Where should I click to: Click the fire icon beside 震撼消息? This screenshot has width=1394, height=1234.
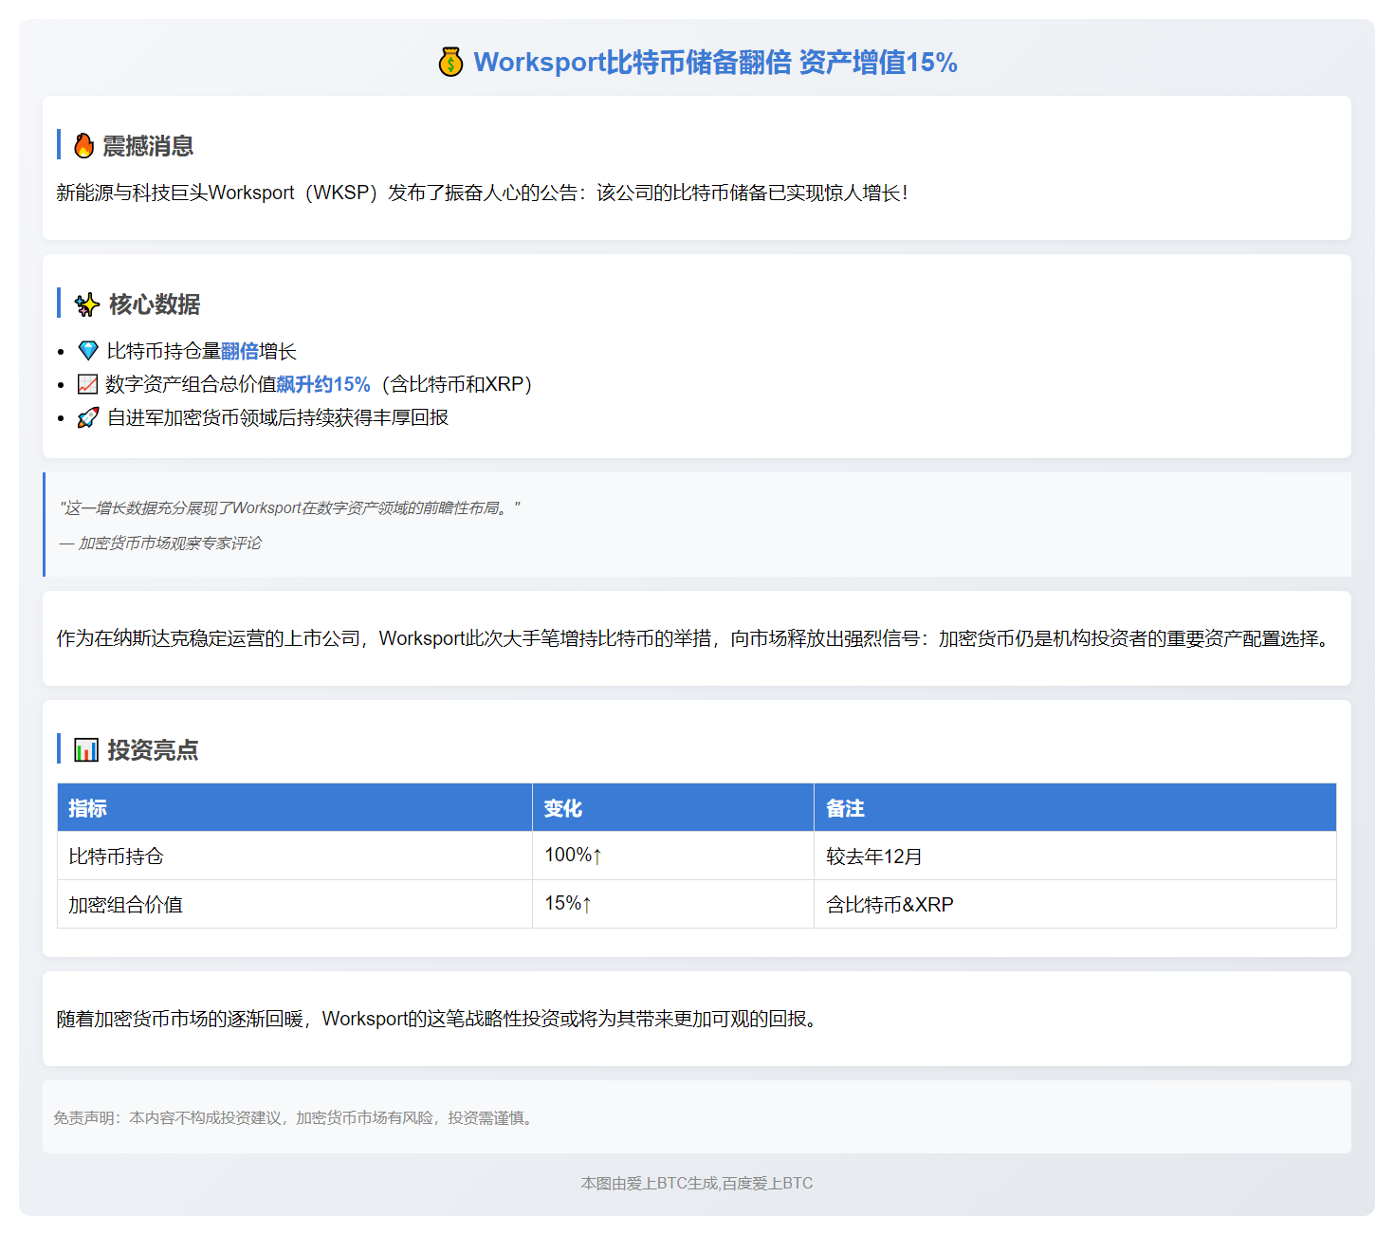pyautogui.click(x=84, y=145)
